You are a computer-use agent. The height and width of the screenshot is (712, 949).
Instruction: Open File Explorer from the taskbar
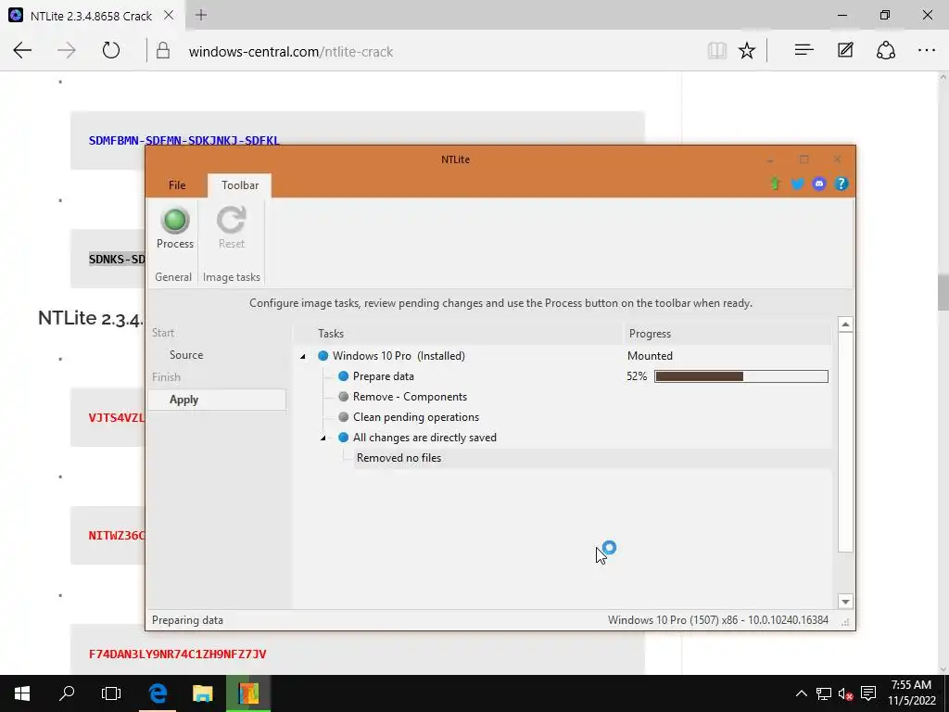pyautogui.click(x=203, y=693)
